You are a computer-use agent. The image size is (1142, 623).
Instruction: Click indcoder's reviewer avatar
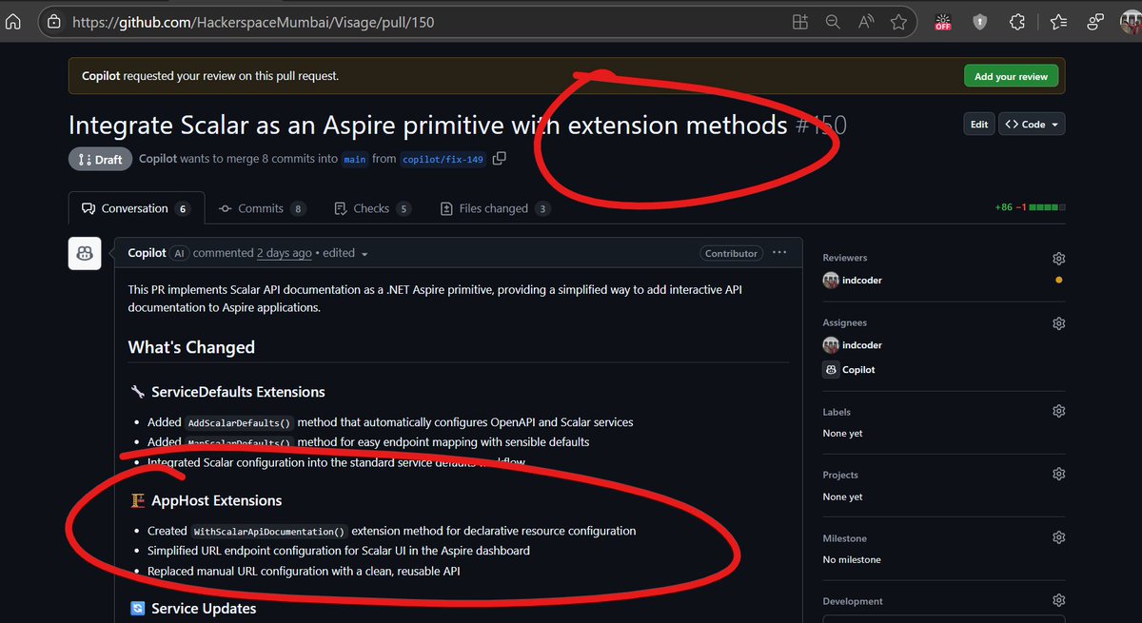(830, 280)
